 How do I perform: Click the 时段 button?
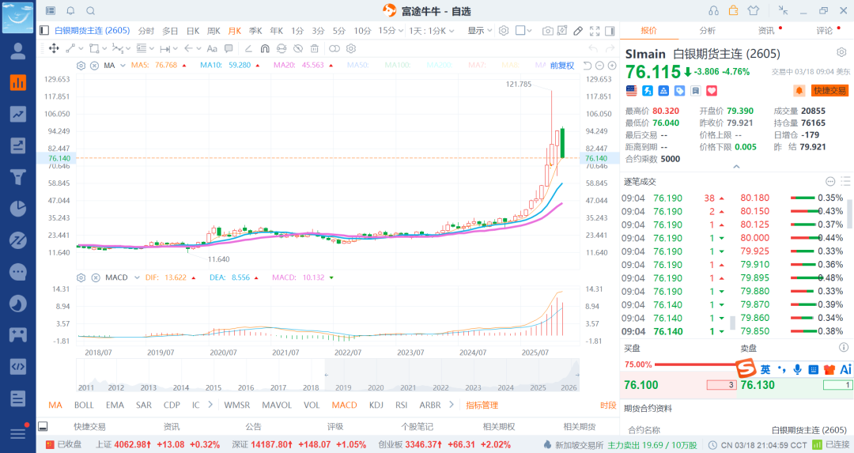(x=608, y=405)
